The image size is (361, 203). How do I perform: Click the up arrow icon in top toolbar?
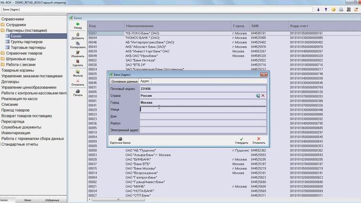[326, 10]
